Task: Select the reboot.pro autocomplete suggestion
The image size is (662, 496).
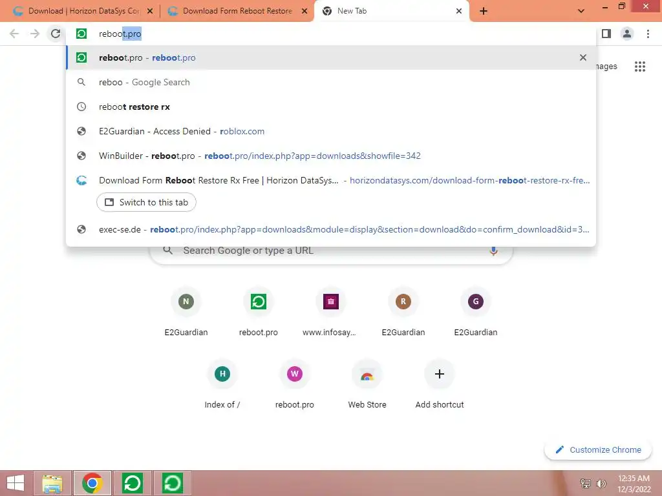Action: [331, 57]
